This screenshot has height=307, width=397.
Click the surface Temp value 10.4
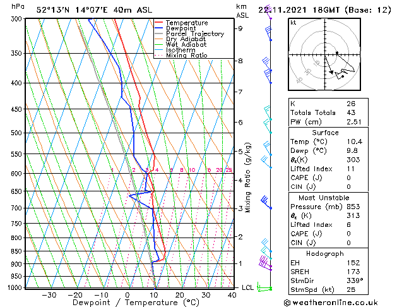[x=355, y=141]
